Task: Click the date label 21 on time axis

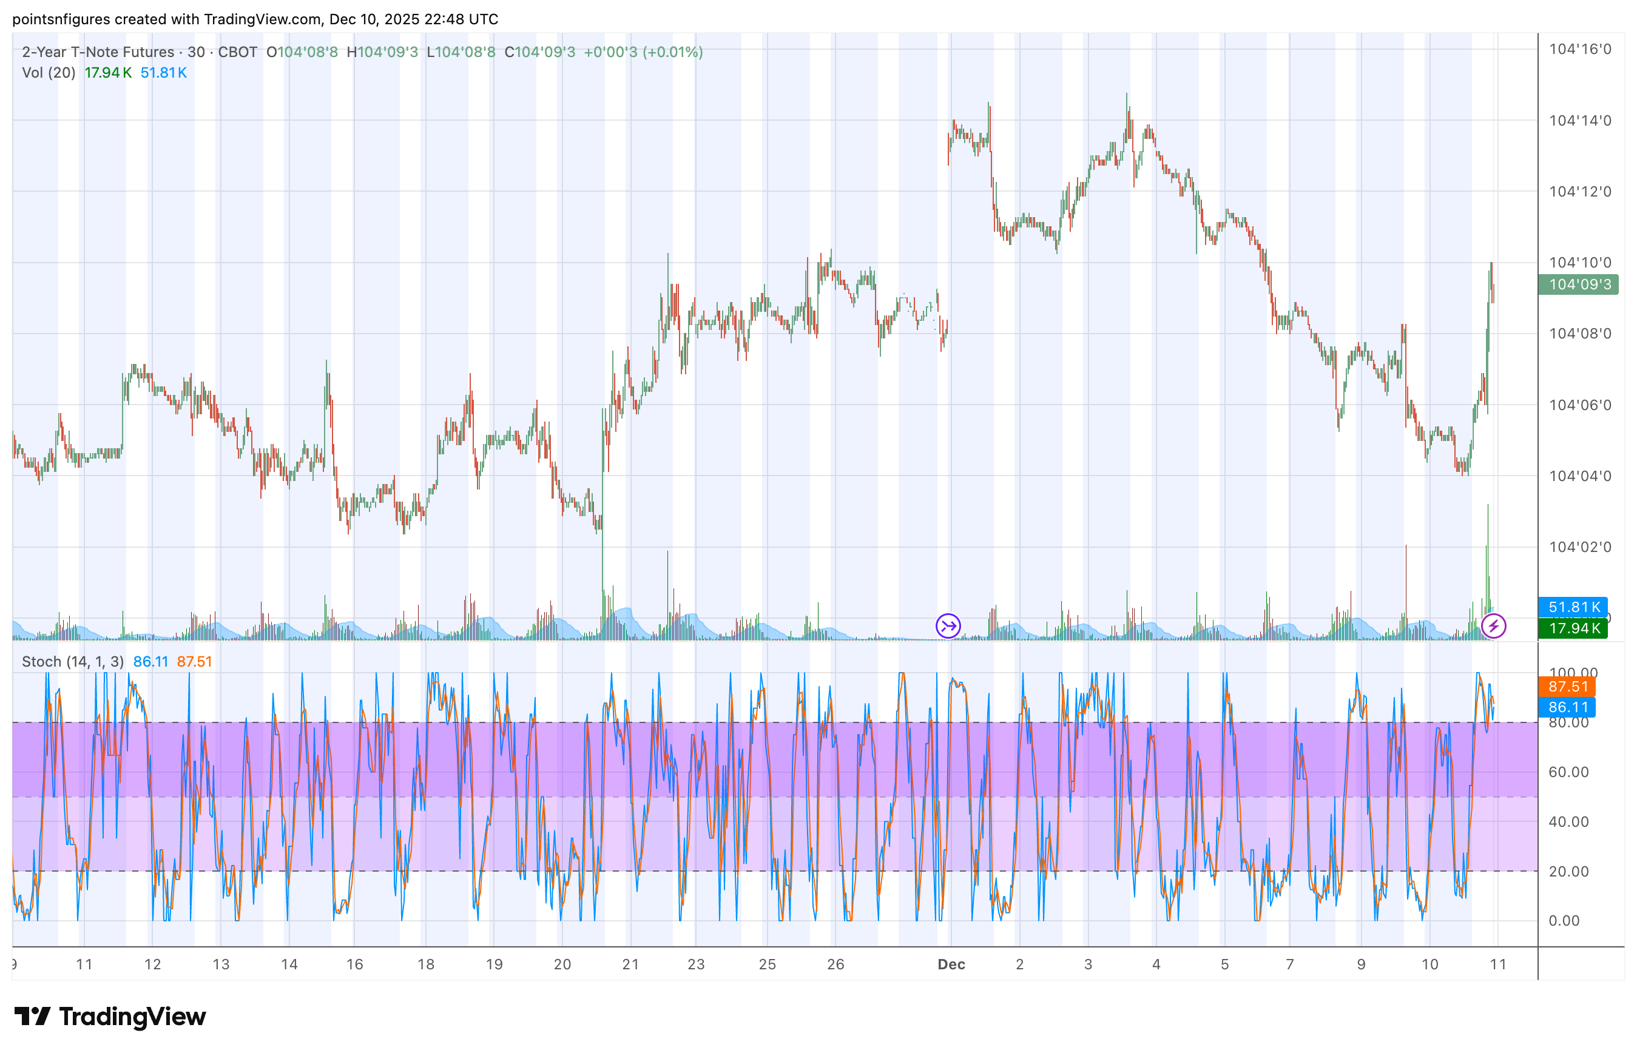Action: 630,964
